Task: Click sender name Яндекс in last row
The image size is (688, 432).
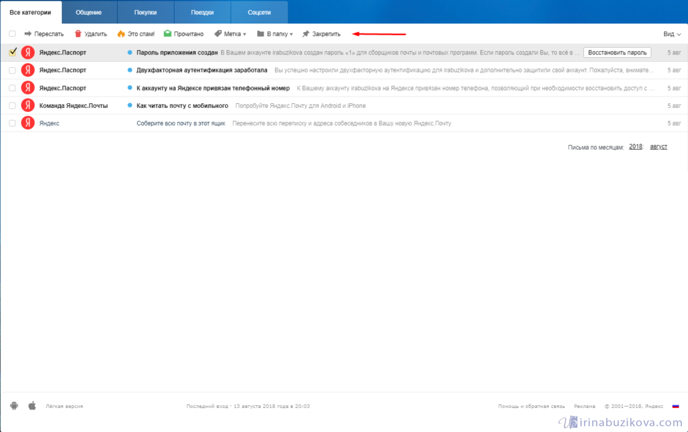Action: (49, 123)
